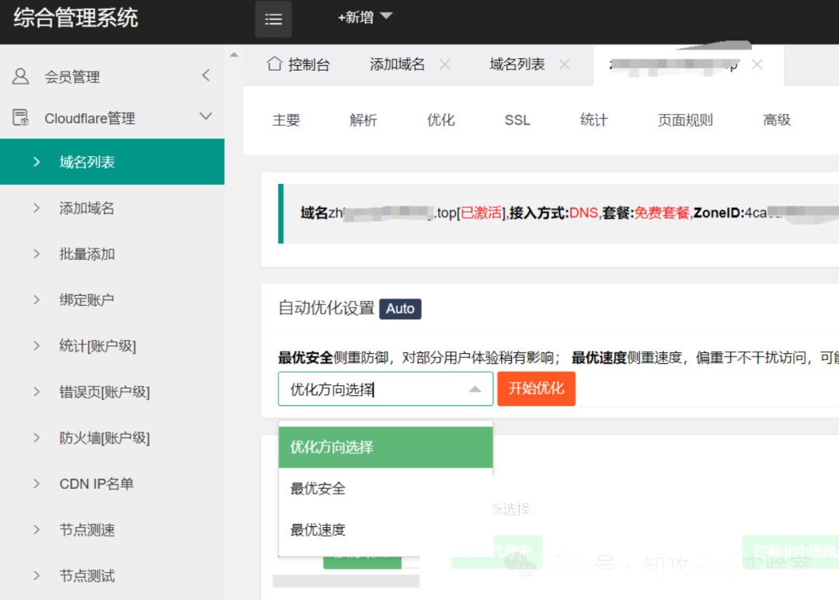Screen dimensions: 839x600
Task: Switch to the 添加域名 tab
Action: point(397,64)
